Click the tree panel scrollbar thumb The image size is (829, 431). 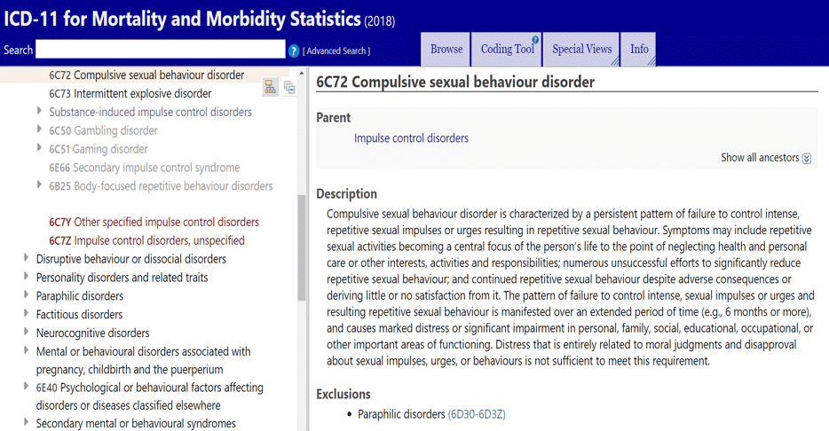[x=302, y=247]
